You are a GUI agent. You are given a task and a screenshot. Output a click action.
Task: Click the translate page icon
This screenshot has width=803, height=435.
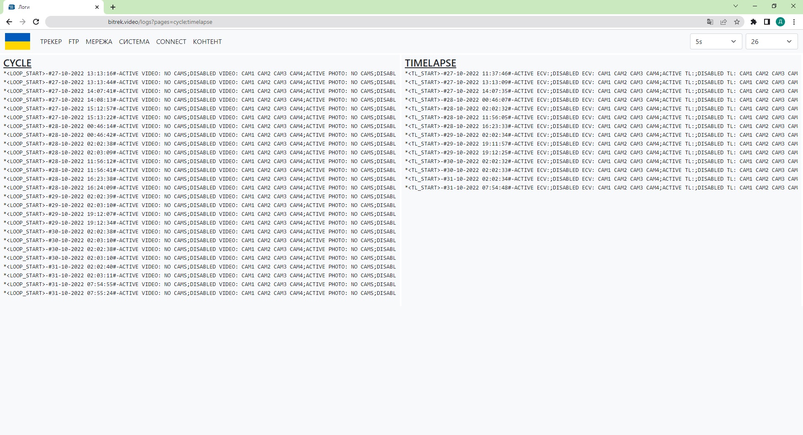point(710,22)
